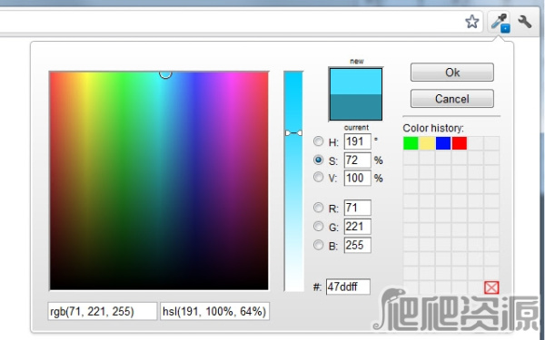Viewport: 545px width, 340px height.
Task: Click the vertical saturation slider handle
Action: (x=293, y=133)
